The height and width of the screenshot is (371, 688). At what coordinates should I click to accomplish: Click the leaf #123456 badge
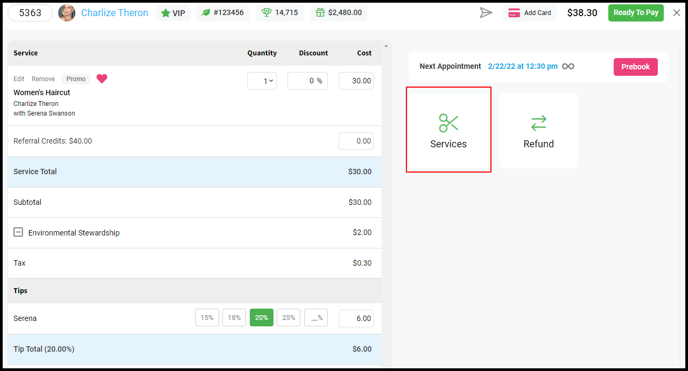[222, 13]
